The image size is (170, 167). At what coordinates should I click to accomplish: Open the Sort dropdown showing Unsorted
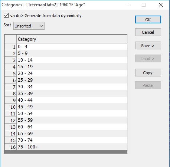point(29,26)
